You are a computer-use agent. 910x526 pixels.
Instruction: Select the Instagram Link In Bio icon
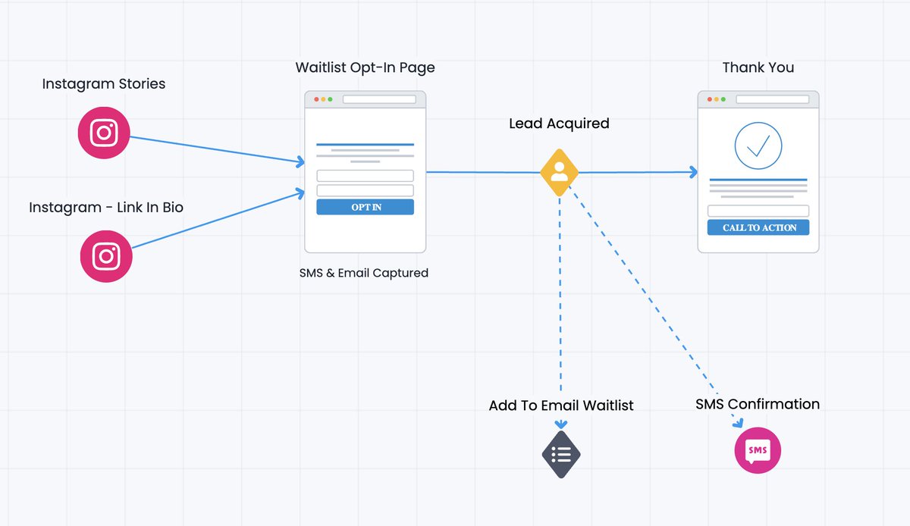pyautogui.click(x=106, y=256)
